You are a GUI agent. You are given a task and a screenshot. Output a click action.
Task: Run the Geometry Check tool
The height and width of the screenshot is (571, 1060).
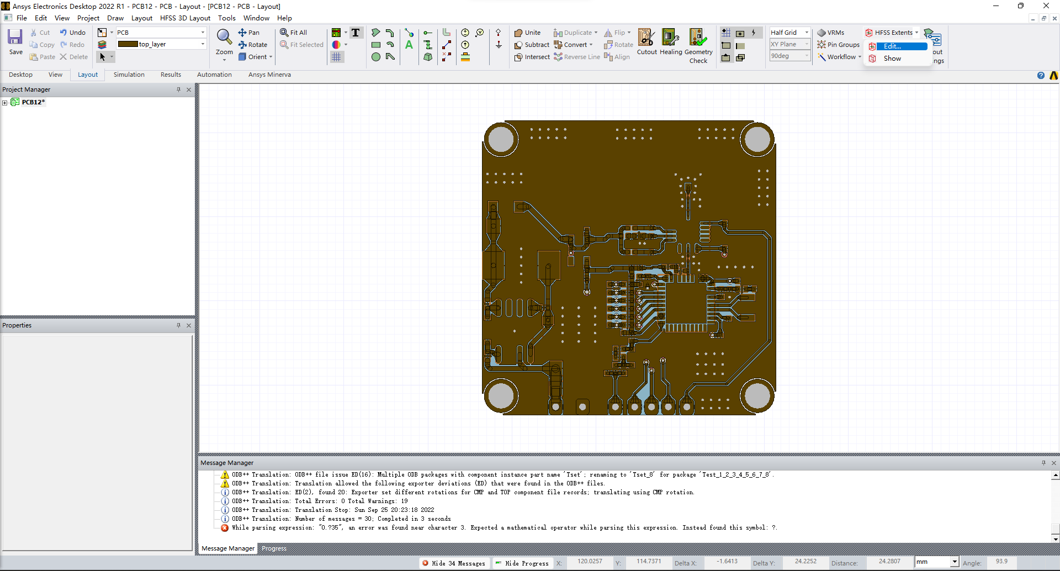(698, 46)
